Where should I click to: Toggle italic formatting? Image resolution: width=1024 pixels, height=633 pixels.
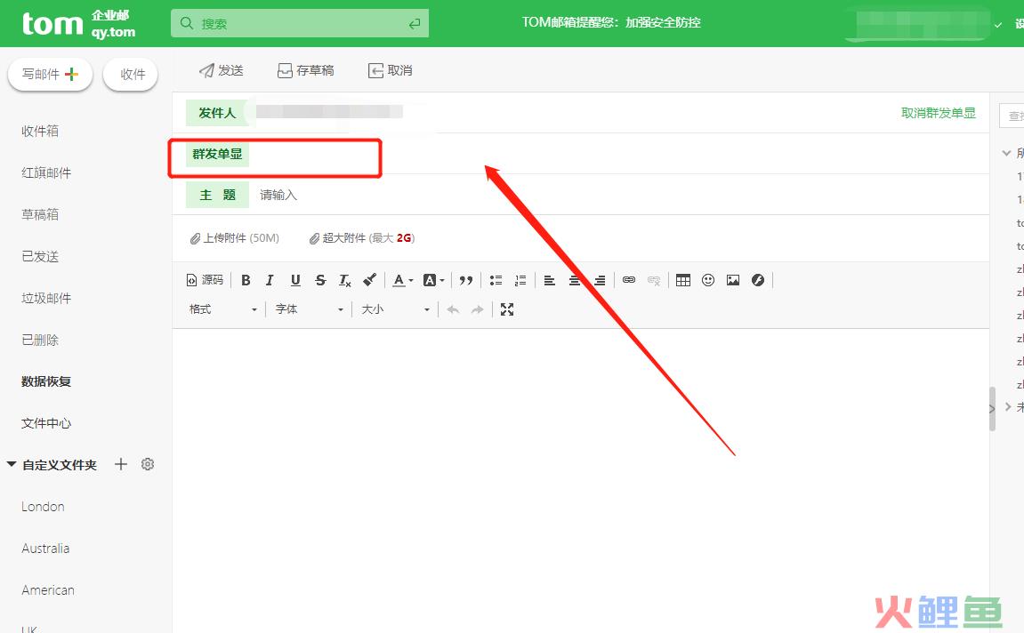(270, 280)
